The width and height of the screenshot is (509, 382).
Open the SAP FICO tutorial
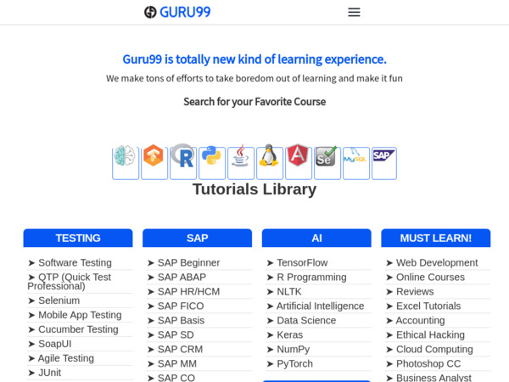(x=181, y=306)
